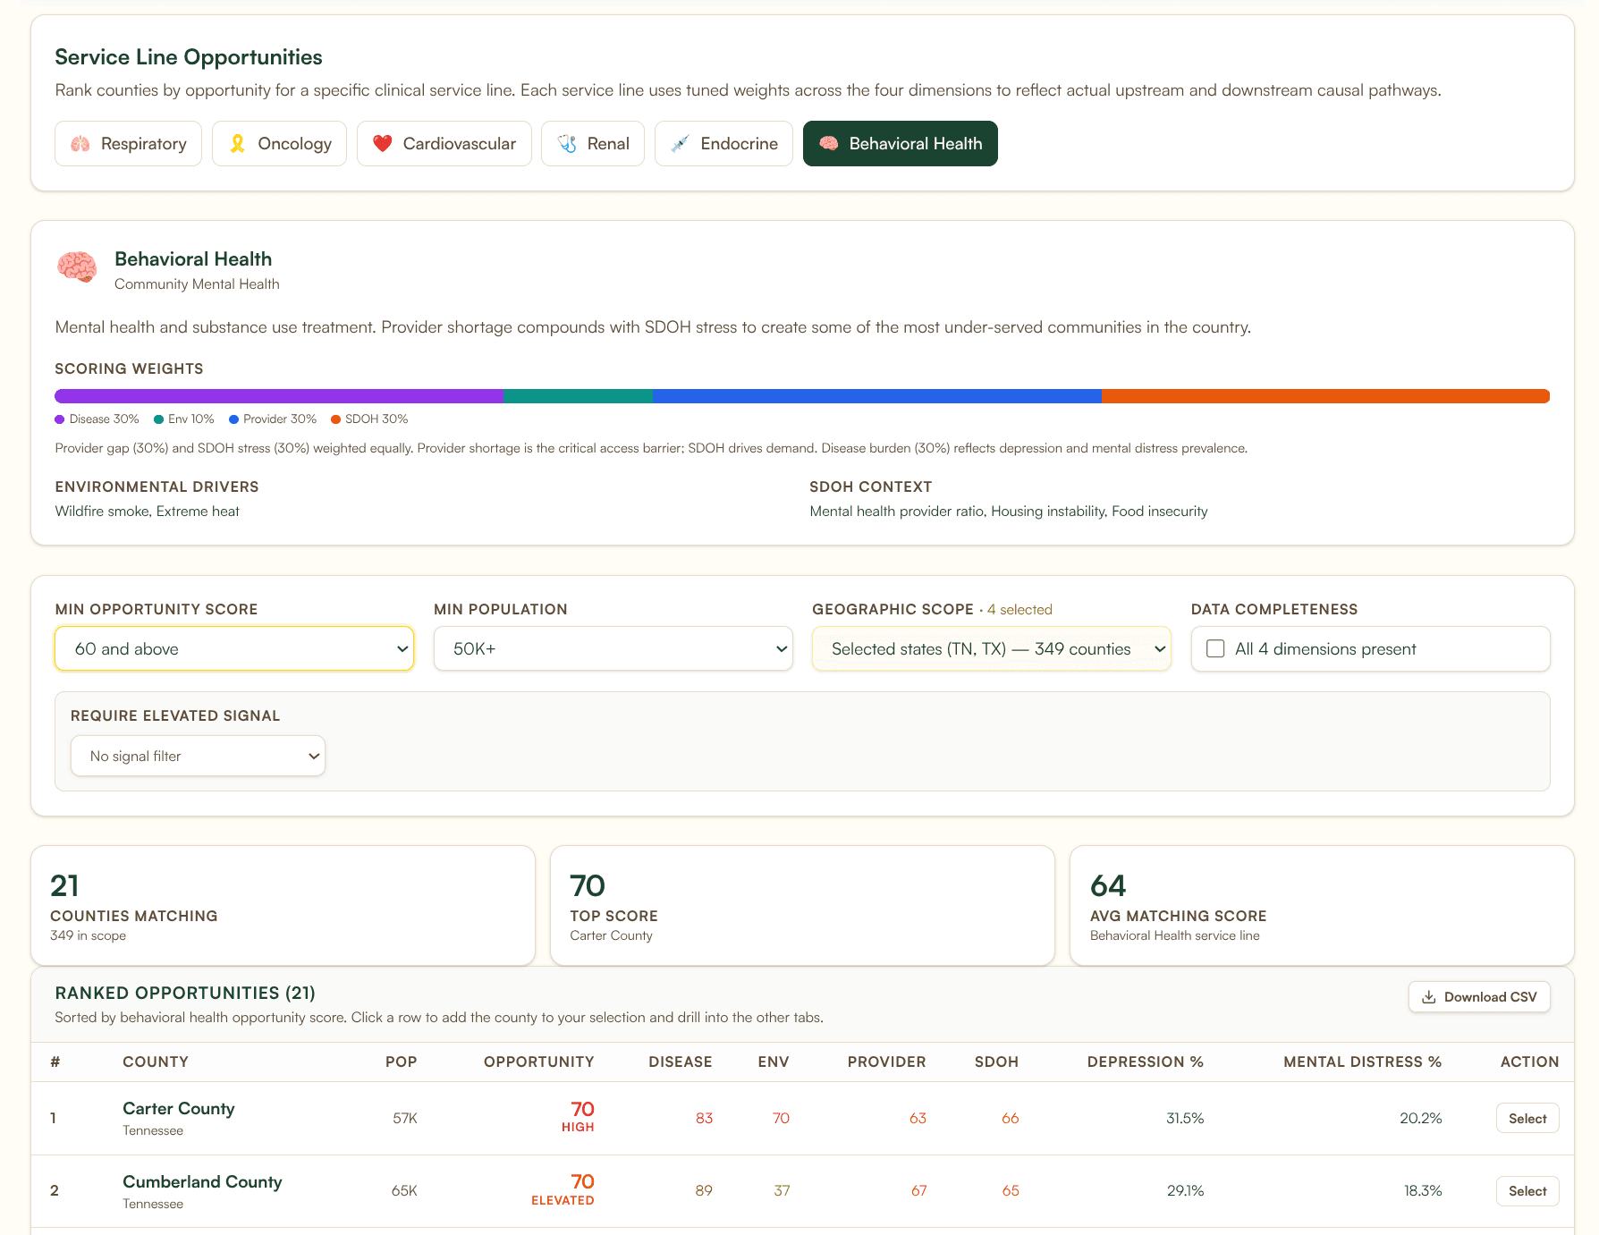Click Cumberland County disease score 89
This screenshot has height=1235, width=1599.
[x=704, y=1191]
